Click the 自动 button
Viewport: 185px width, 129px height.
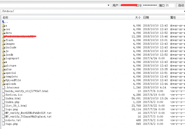pyautogui.click(x=180, y=5)
